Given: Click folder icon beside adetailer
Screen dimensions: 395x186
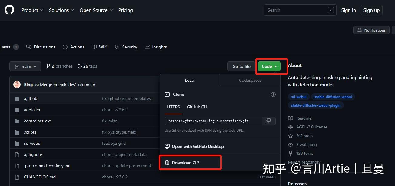Looking at the screenshot, I should coord(17,110).
